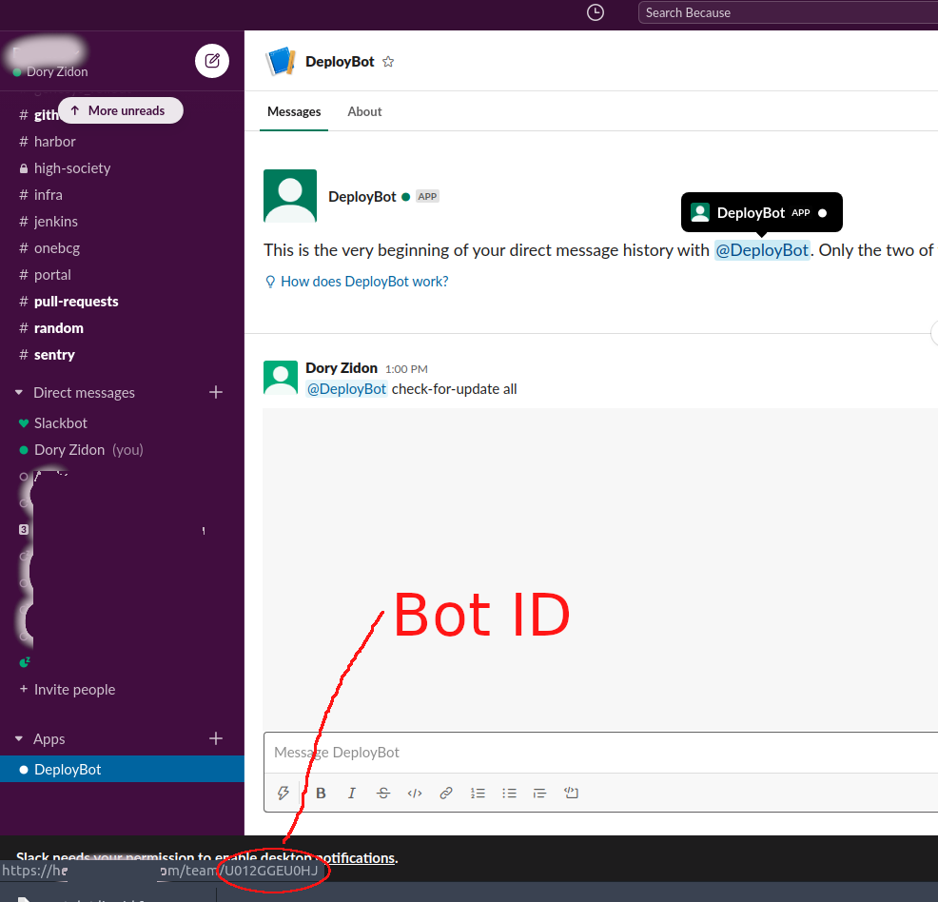The height and width of the screenshot is (902, 938).
Task: Click the DeployBot name in header
Action: [340, 62]
